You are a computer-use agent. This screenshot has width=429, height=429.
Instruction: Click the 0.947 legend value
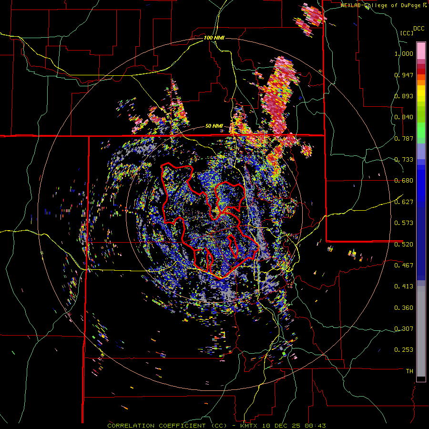[404, 75]
